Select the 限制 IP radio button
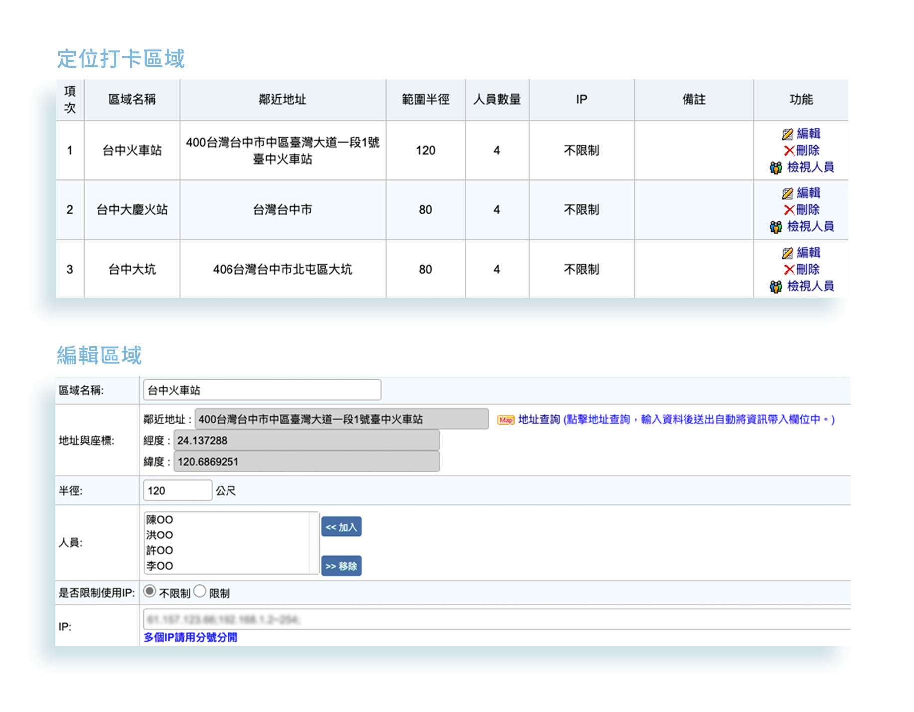 (x=200, y=591)
